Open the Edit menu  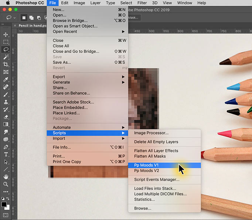[x=65, y=3]
